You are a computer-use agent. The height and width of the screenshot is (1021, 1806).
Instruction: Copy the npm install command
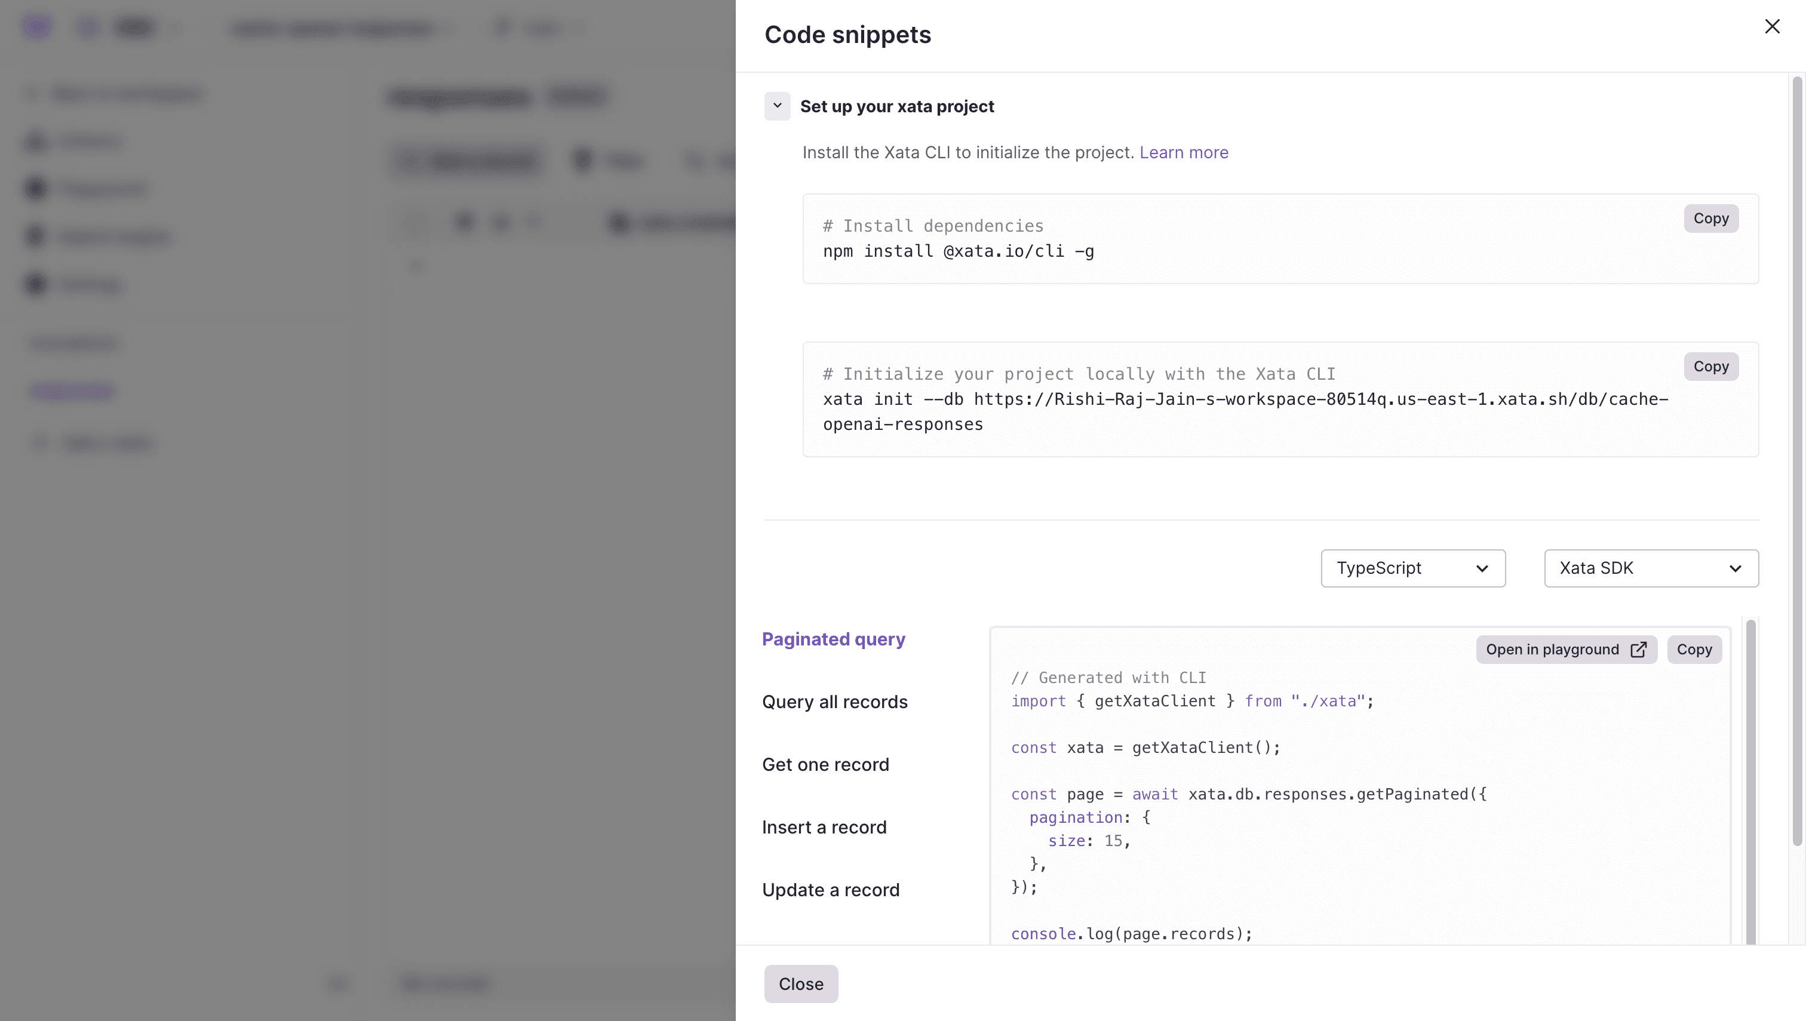[1710, 218]
